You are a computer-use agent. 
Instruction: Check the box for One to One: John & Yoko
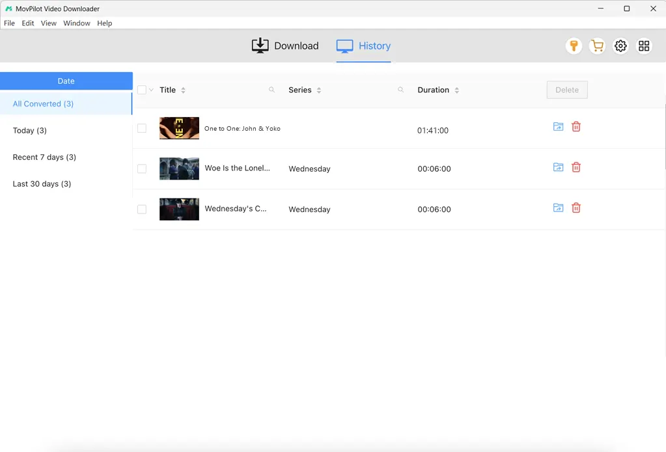[x=142, y=128]
